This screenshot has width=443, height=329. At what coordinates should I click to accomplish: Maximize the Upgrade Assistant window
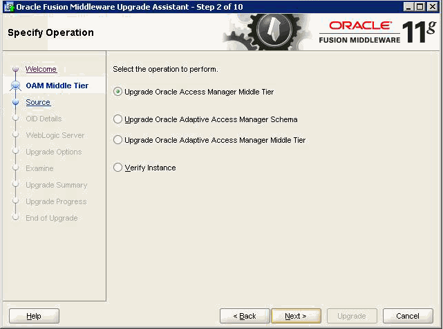pyautogui.click(x=420, y=7)
